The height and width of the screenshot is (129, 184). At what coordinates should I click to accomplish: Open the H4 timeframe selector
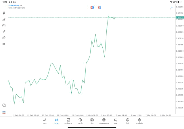coord(4,44)
